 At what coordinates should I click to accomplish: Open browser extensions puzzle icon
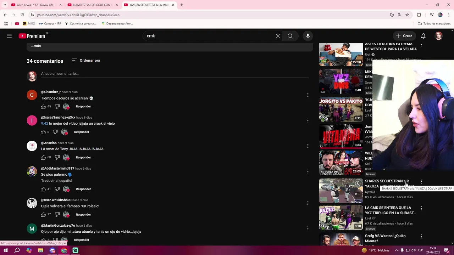(x=419, y=15)
